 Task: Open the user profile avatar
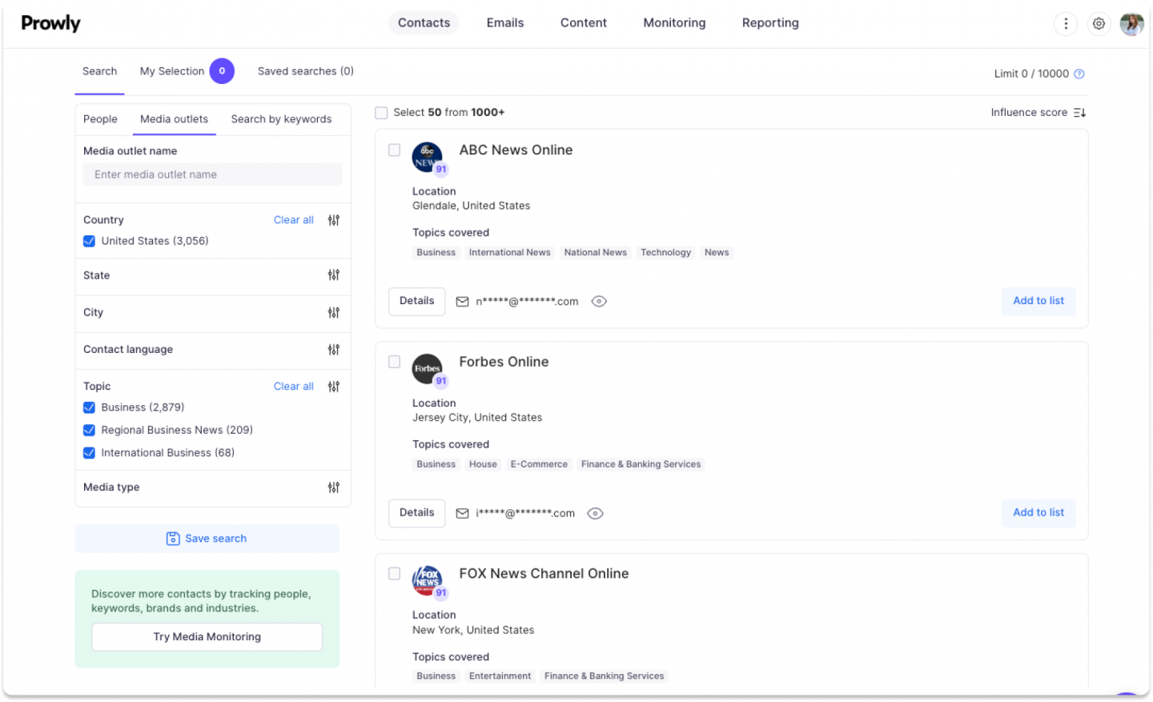click(x=1131, y=24)
